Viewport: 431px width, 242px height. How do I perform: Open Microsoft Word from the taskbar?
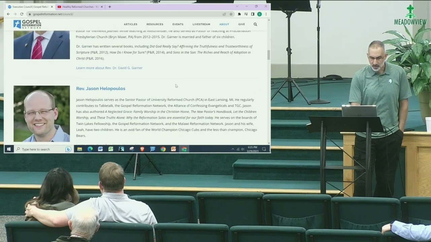click(x=100, y=149)
